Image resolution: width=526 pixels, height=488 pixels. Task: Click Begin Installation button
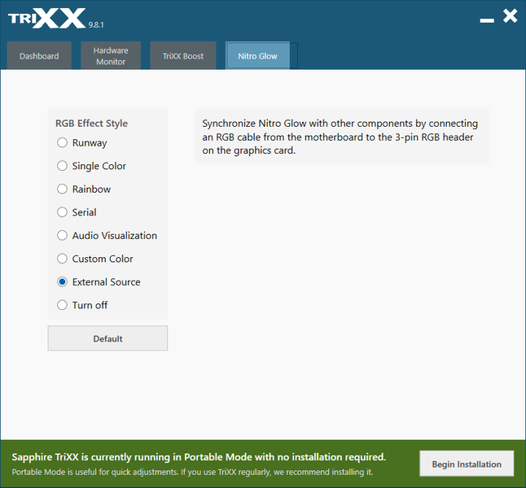pyautogui.click(x=467, y=464)
